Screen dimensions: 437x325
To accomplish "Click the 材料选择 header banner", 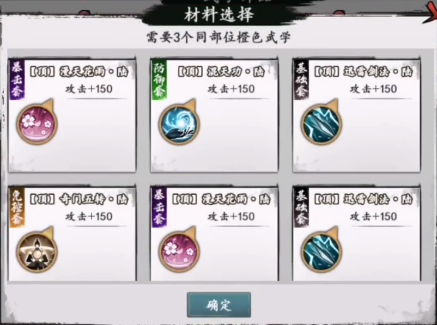I will pos(219,15).
